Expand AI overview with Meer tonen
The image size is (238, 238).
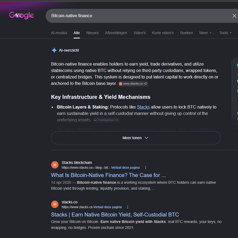tap(136, 138)
